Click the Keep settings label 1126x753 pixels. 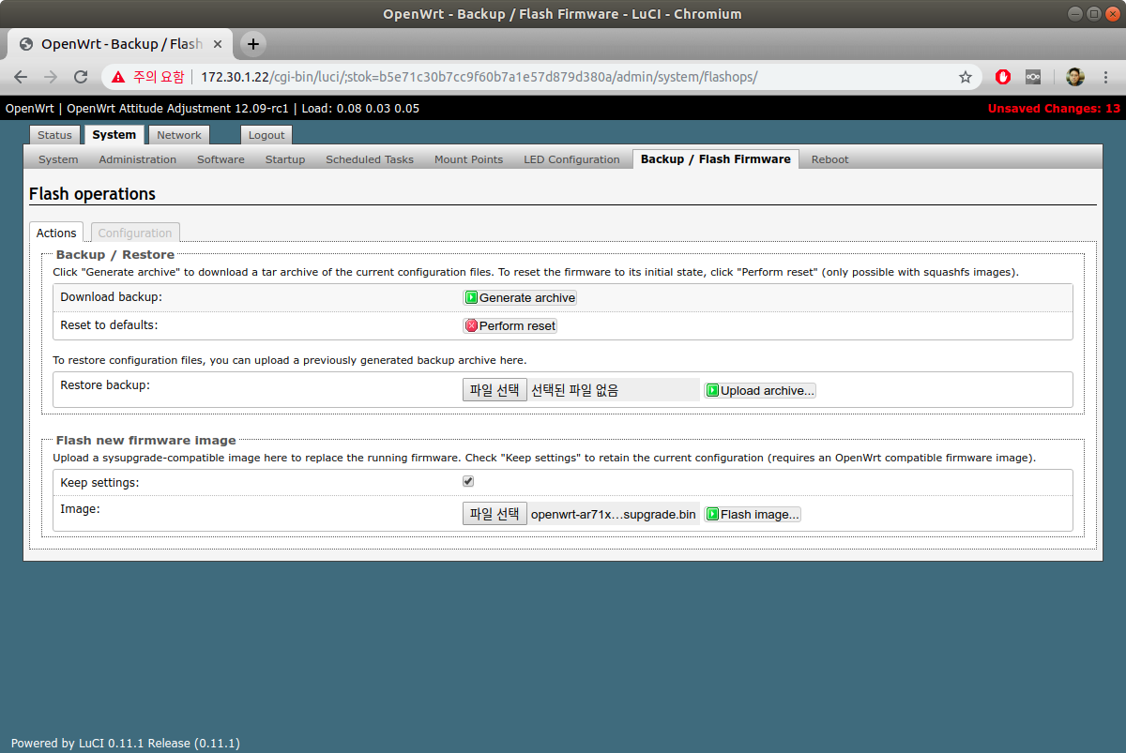pos(99,483)
